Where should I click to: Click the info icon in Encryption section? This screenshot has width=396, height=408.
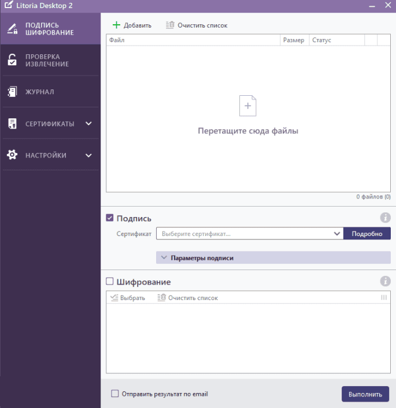coord(385,281)
